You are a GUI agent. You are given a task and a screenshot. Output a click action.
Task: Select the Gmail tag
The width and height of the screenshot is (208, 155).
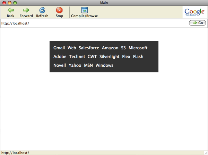point(59,48)
